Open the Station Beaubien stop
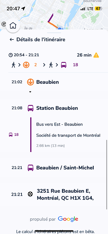108x234 pixels. (x=57, y=108)
